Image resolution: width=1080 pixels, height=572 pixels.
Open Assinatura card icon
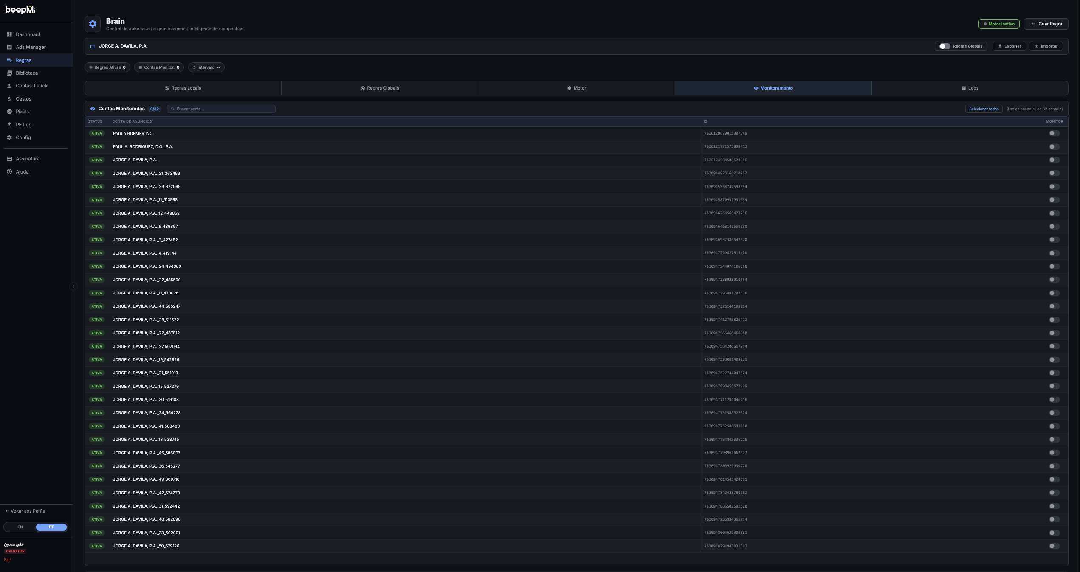(x=9, y=159)
